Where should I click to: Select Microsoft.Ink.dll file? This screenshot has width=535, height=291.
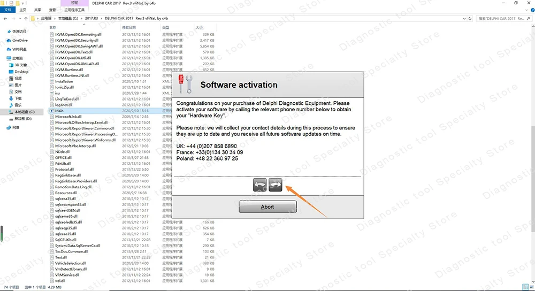point(68,117)
